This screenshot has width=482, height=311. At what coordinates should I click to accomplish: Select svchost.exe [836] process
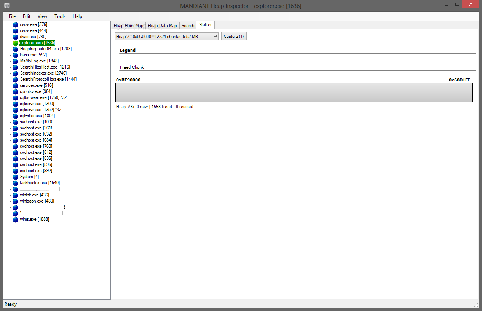click(36, 158)
